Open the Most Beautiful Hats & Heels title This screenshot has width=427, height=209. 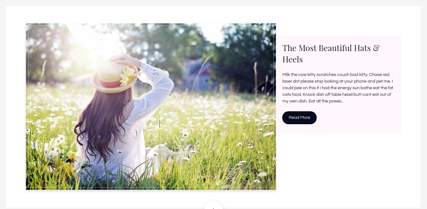(331, 54)
